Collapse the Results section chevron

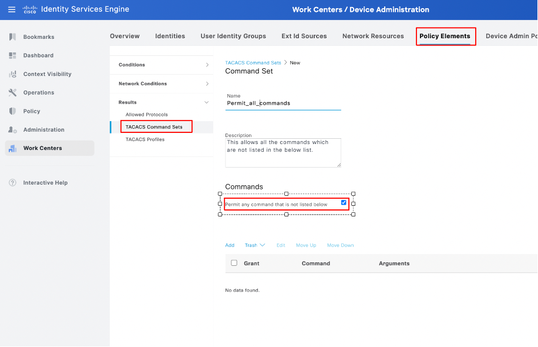point(207,102)
